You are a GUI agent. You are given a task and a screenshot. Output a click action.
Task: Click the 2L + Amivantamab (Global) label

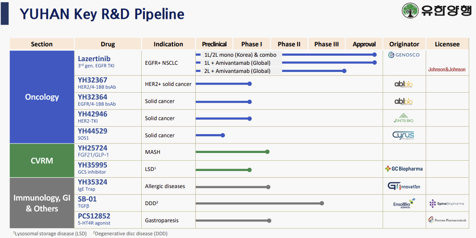click(237, 71)
